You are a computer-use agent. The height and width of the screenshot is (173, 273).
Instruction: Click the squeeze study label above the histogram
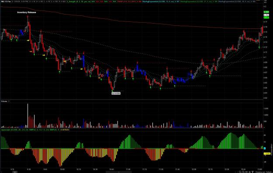[x=35, y=130]
